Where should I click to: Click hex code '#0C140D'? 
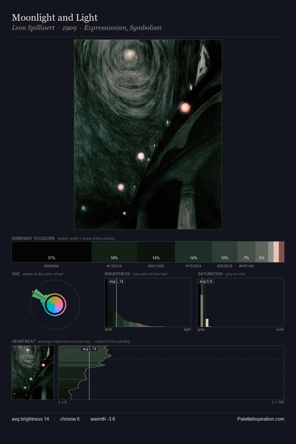[156, 266]
